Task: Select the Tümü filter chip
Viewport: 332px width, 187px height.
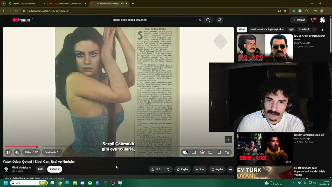Action: [x=242, y=30]
